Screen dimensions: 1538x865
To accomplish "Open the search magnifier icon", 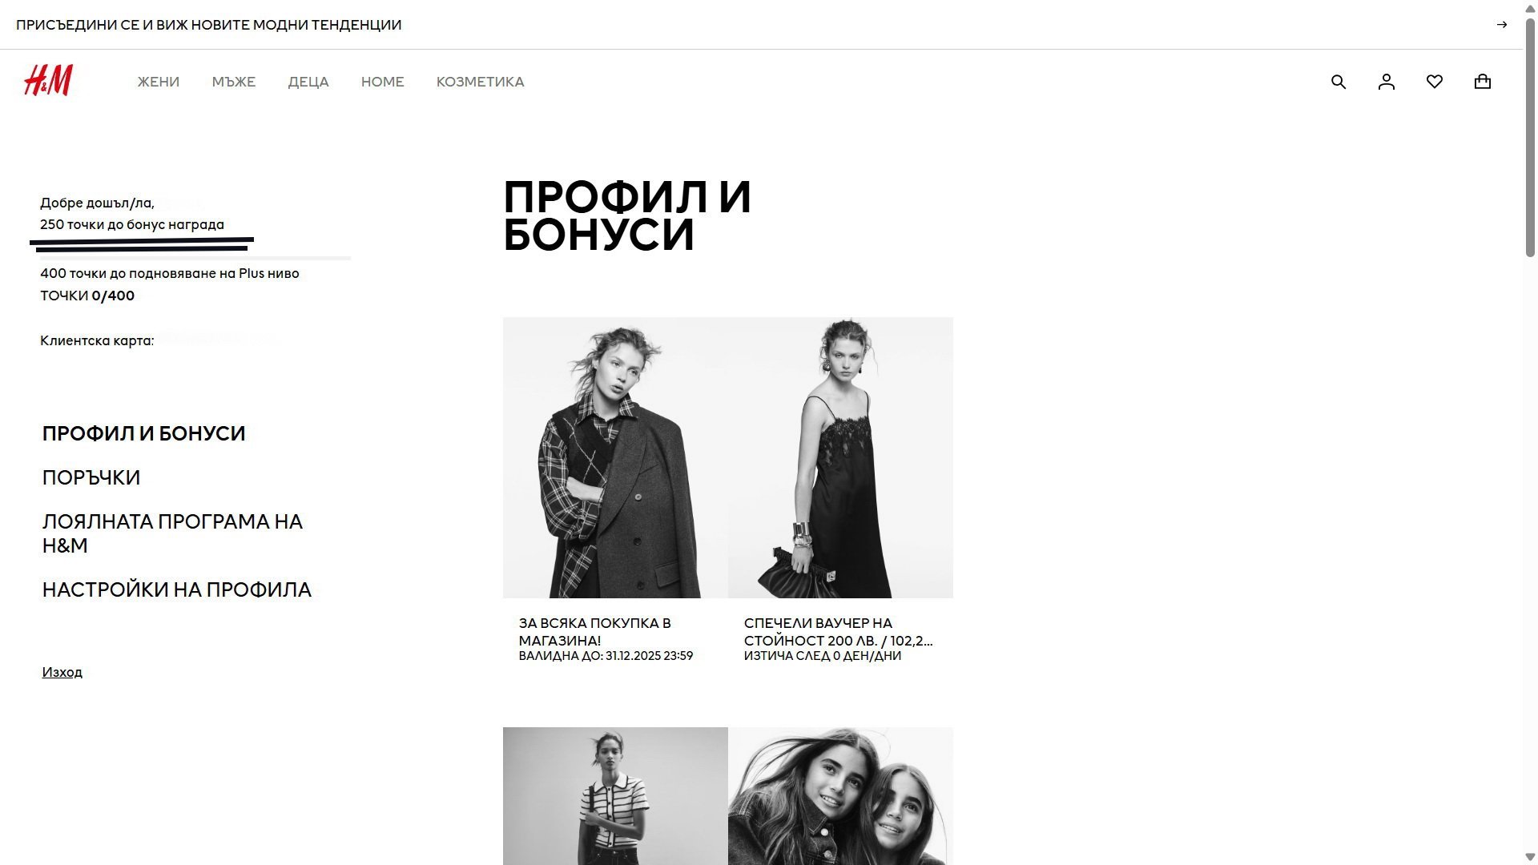I will (1339, 82).
